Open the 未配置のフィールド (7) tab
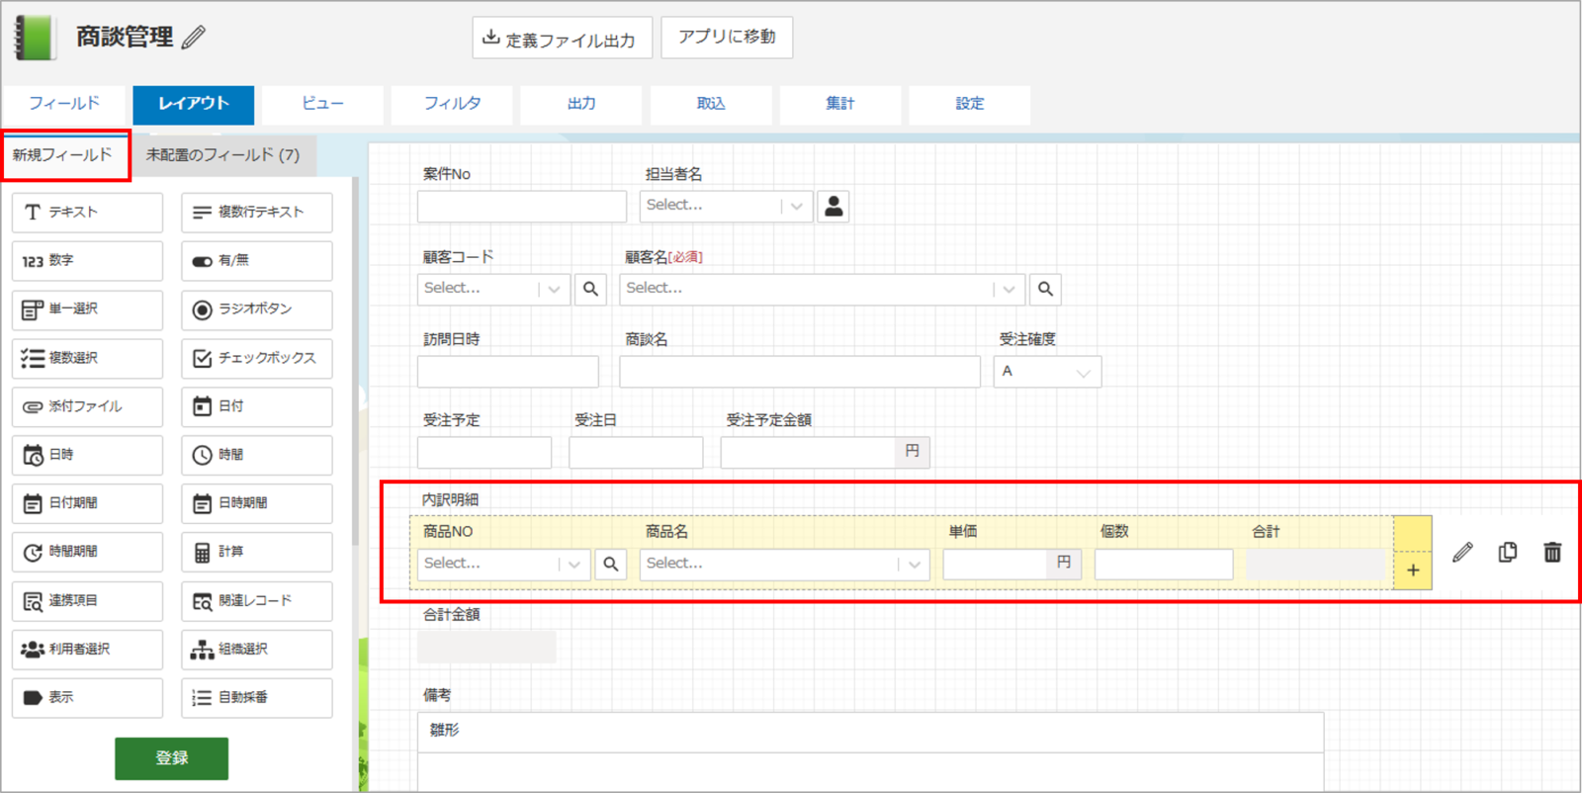This screenshot has width=1582, height=793. tap(223, 155)
